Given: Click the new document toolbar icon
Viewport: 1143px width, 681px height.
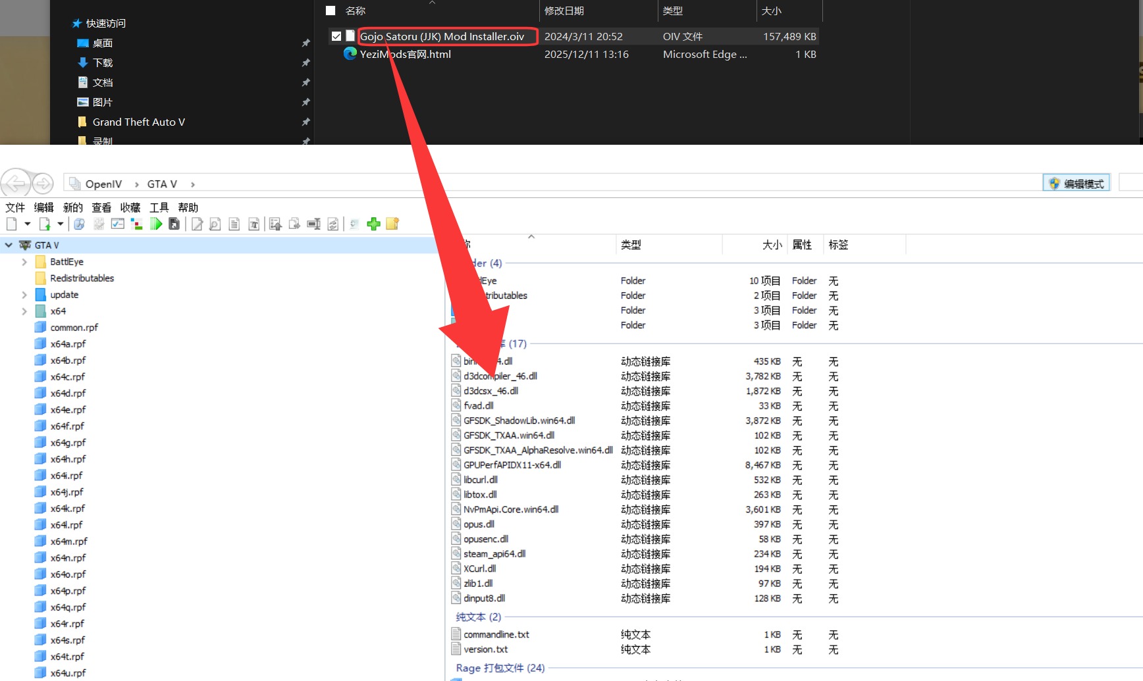Looking at the screenshot, I should click(x=12, y=224).
